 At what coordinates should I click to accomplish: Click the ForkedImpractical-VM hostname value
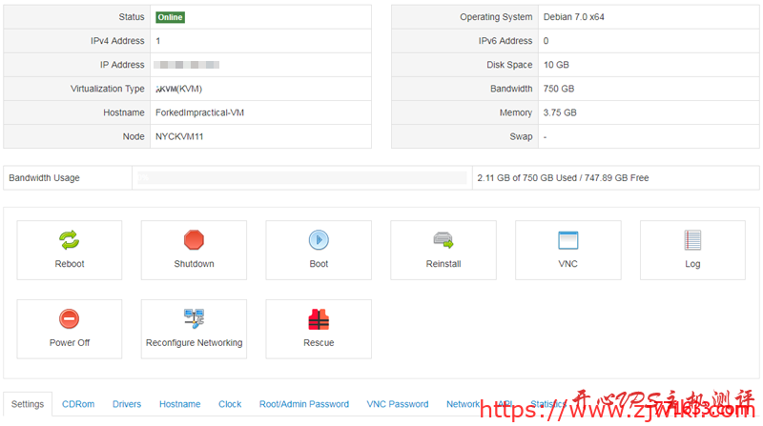tap(199, 112)
